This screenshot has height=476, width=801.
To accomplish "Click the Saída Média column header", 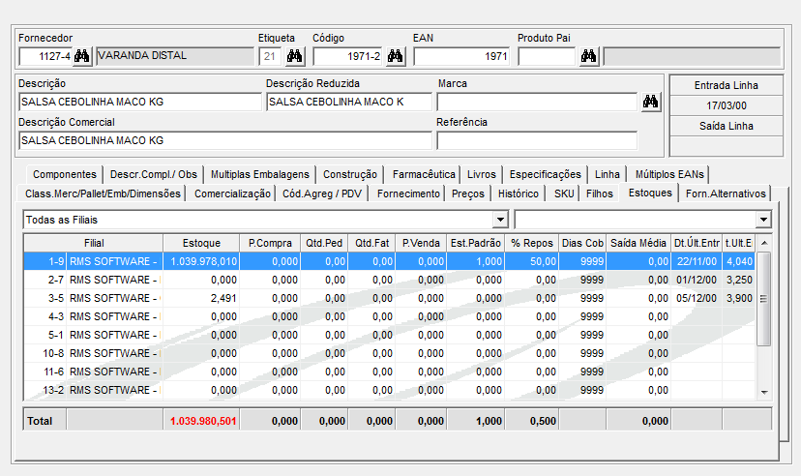I will [x=638, y=243].
